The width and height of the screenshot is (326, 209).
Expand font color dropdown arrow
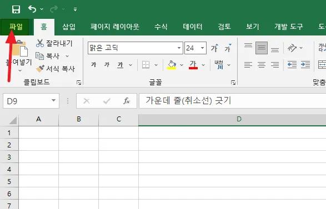click(203, 65)
